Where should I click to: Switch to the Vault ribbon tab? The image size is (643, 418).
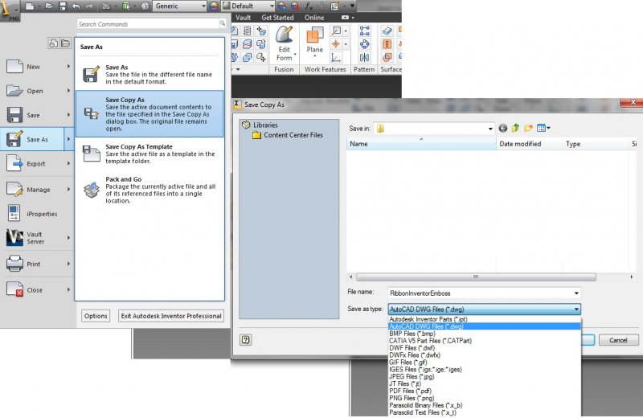coord(243,17)
